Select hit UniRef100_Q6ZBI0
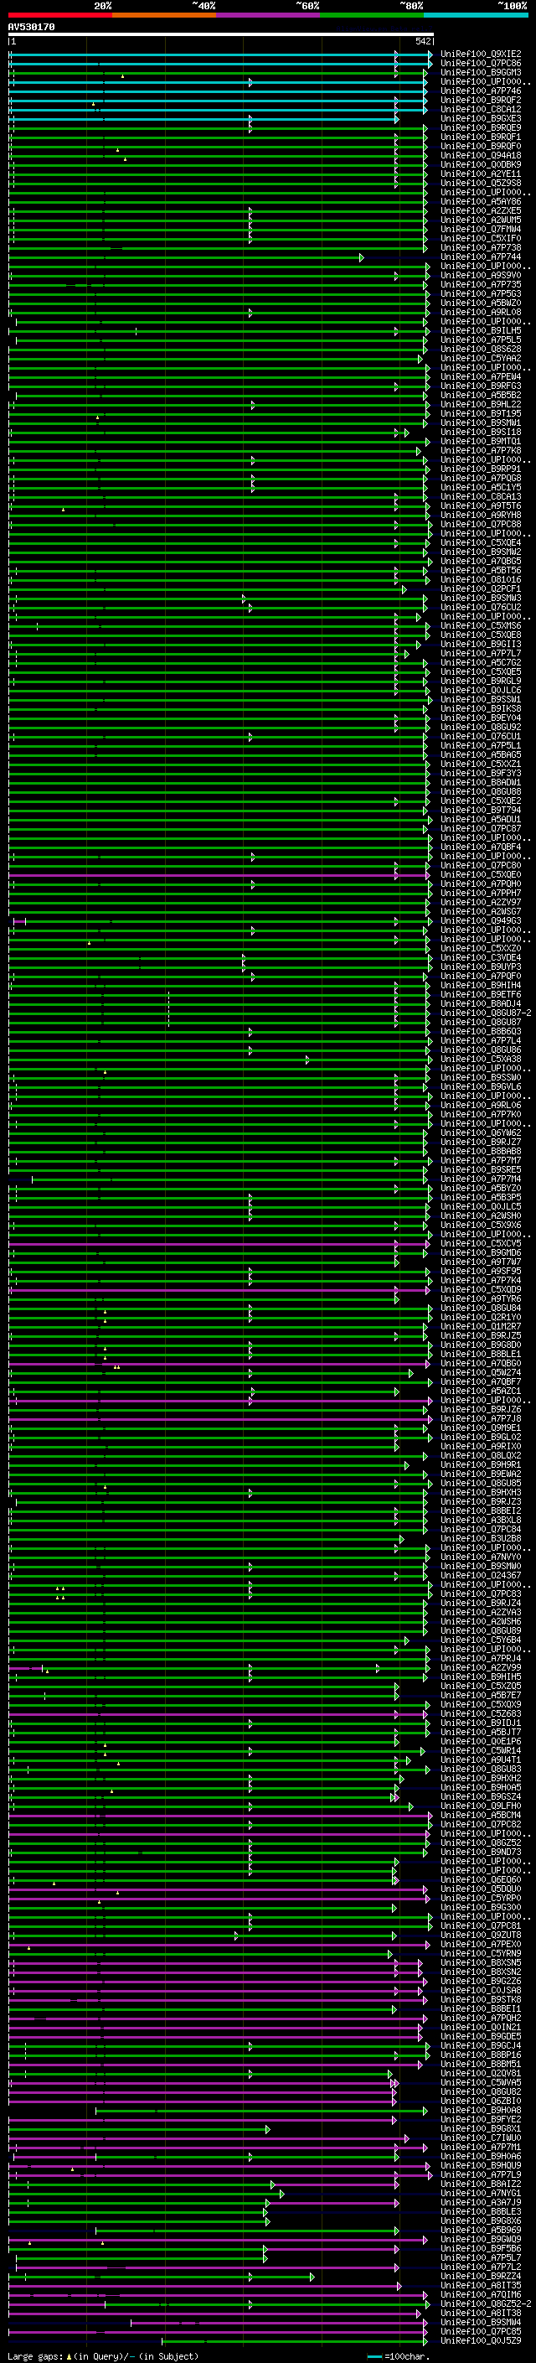Image resolution: width=536 pixels, height=2363 pixels. point(481,2101)
